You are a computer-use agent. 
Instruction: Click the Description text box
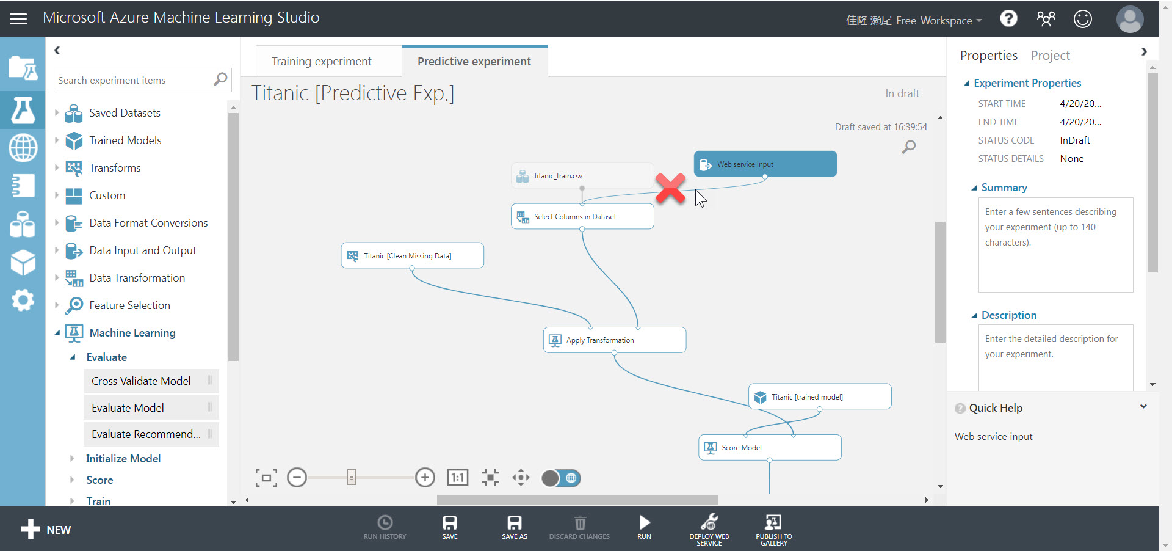coord(1055,358)
